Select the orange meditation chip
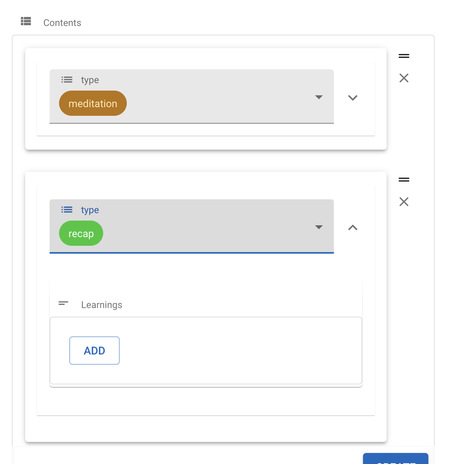The height and width of the screenshot is (464, 452). (93, 103)
